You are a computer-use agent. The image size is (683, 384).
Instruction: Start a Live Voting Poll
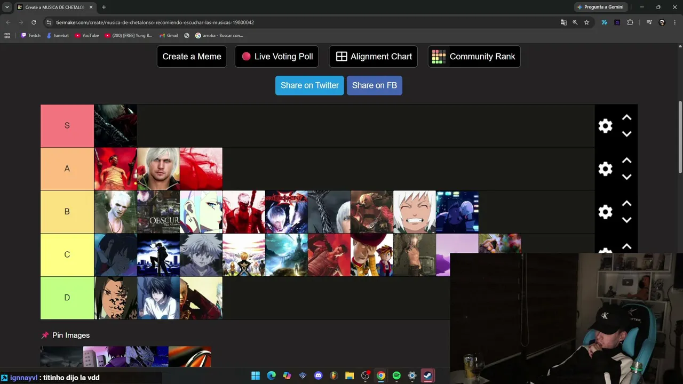click(277, 57)
